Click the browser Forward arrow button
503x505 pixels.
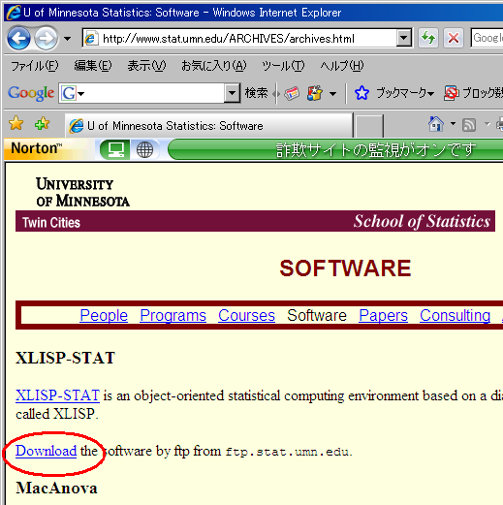pos(47,39)
